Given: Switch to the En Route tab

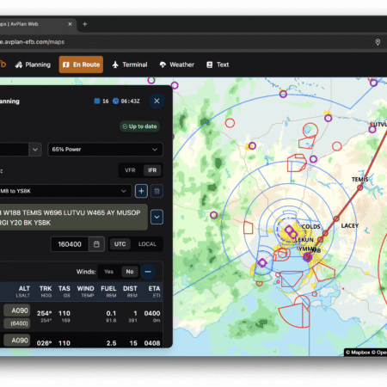Looking at the screenshot, I should pyautogui.click(x=81, y=64).
